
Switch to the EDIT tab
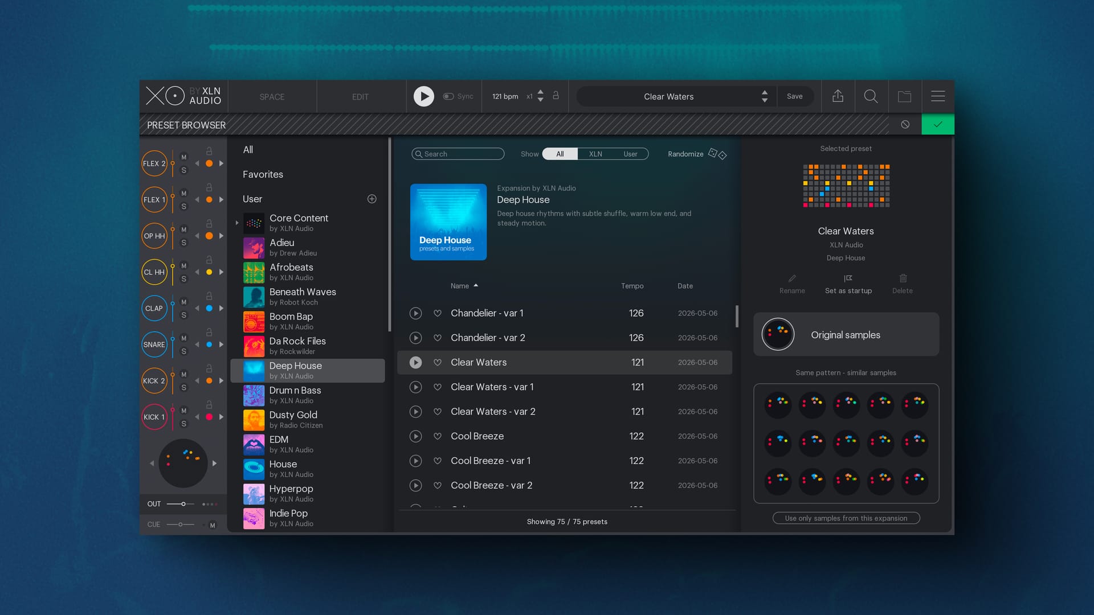click(x=360, y=97)
